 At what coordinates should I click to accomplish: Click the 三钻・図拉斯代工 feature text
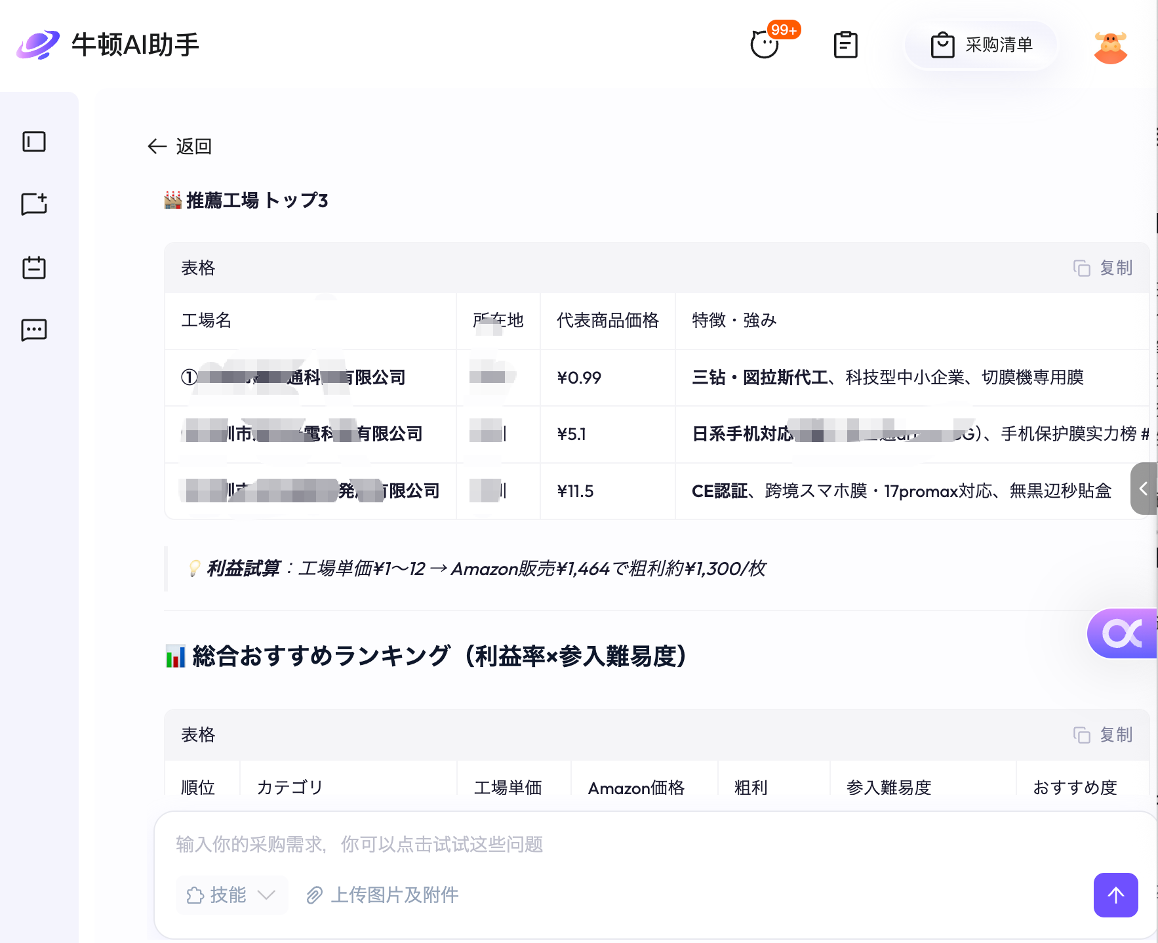(x=760, y=377)
